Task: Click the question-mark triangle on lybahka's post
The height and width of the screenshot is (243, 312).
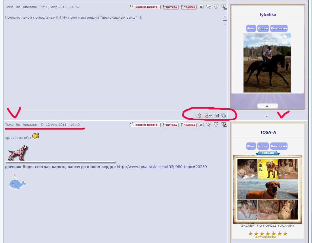Action: pyautogui.click(x=209, y=7)
